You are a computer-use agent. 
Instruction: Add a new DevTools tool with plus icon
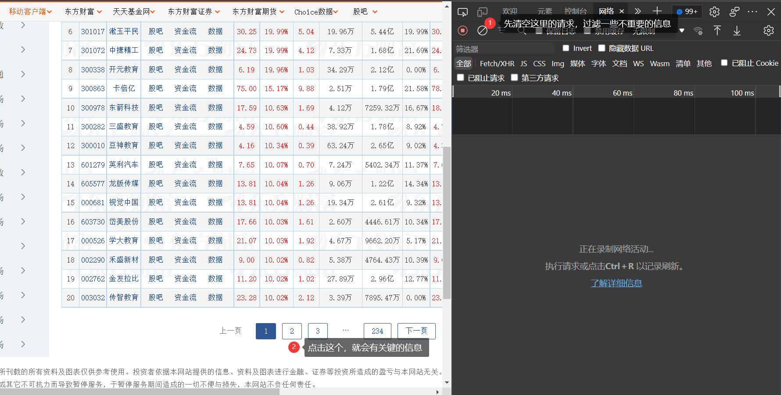click(x=657, y=11)
